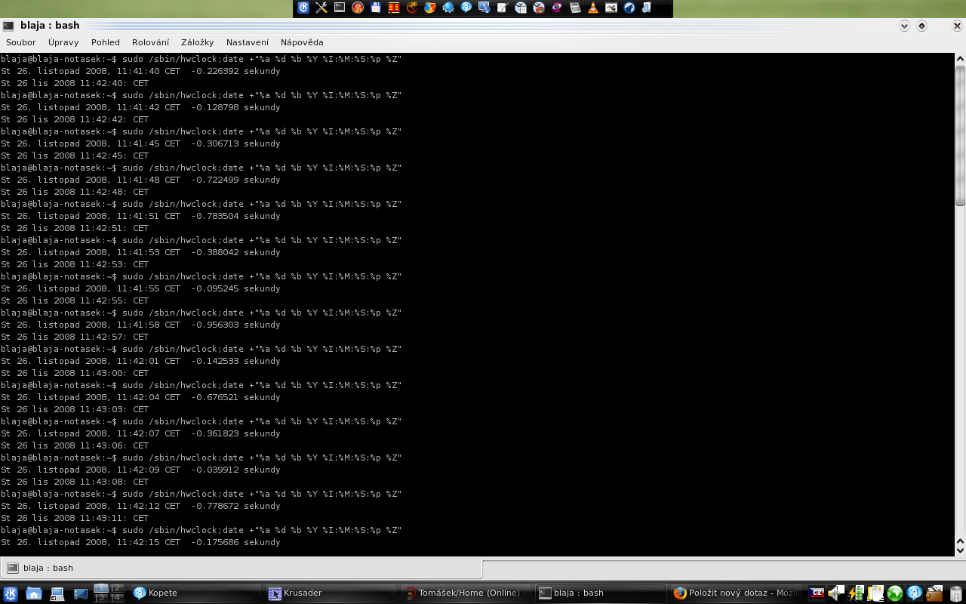Launch the red-yellow file manager icon in top panel
Viewport: 966px width, 604px height.
click(x=394, y=8)
